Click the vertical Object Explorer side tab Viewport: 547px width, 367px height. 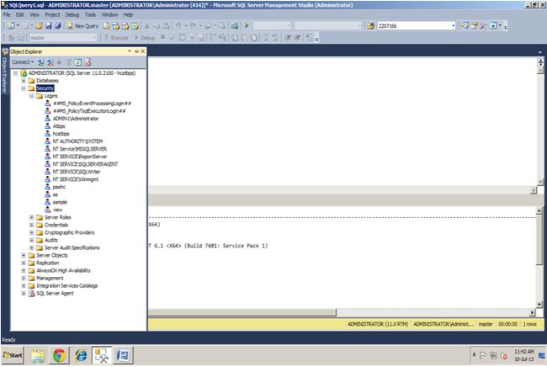pyautogui.click(x=4, y=72)
